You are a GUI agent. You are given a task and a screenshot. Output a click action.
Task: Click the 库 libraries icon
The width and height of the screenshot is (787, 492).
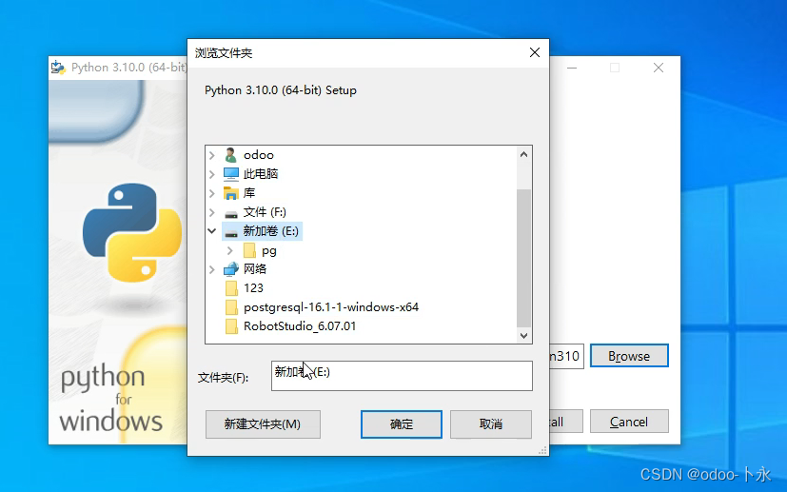(231, 193)
